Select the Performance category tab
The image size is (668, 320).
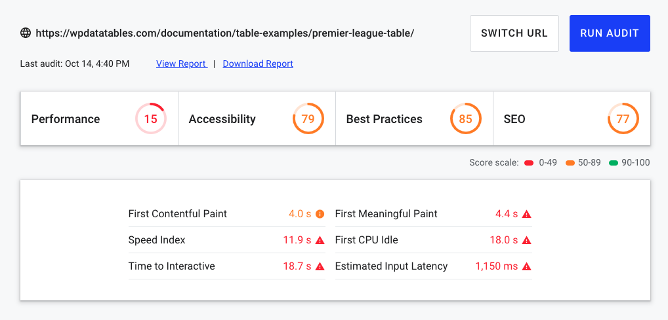(66, 119)
